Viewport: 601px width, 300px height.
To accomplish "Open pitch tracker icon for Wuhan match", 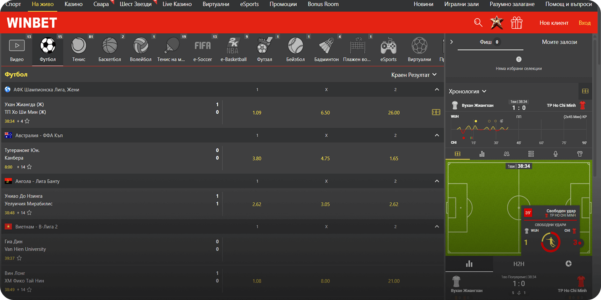I will point(436,112).
